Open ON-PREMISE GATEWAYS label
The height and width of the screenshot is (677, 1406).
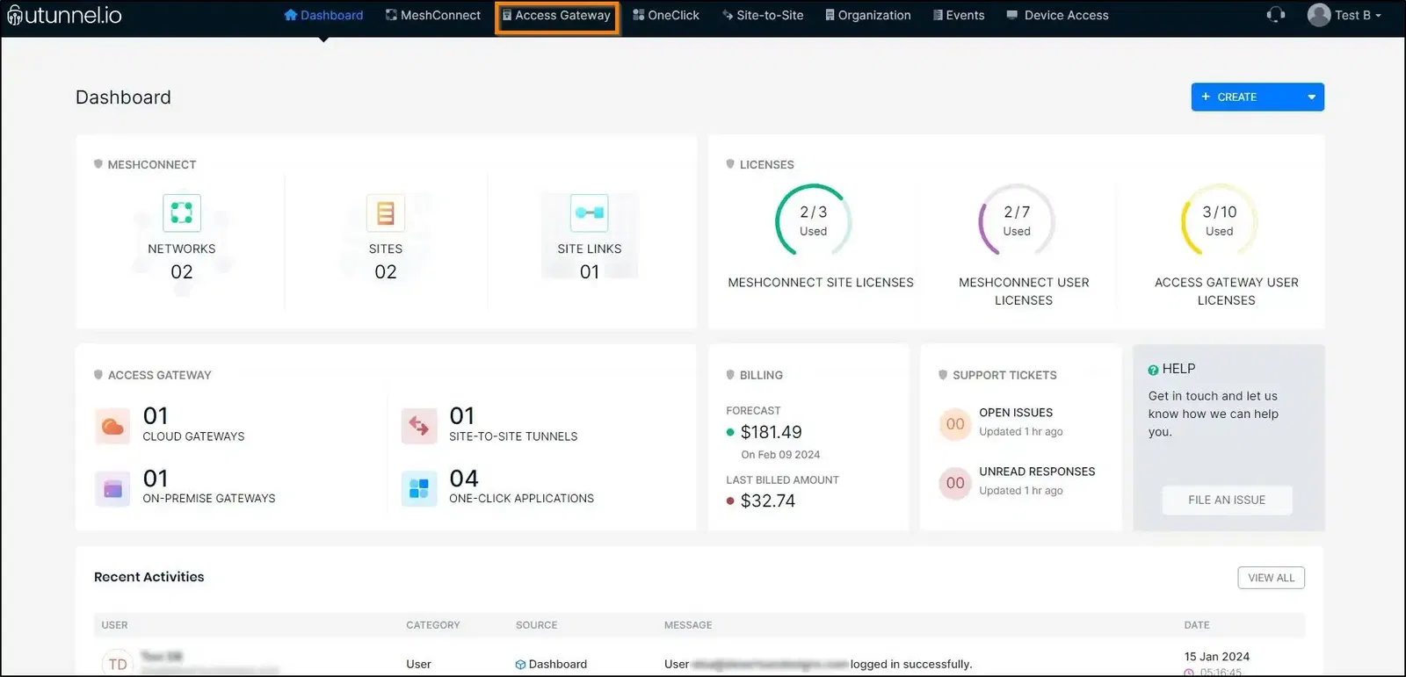coord(209,499)
